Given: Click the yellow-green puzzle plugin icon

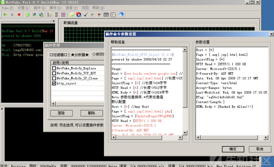Looking at the screenshot, I should click(x=72, y=15).
